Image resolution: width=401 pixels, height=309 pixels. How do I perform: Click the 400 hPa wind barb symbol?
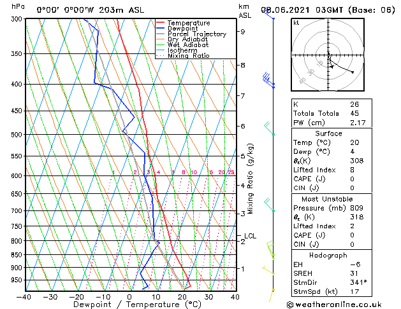click(x=268, y=80)
